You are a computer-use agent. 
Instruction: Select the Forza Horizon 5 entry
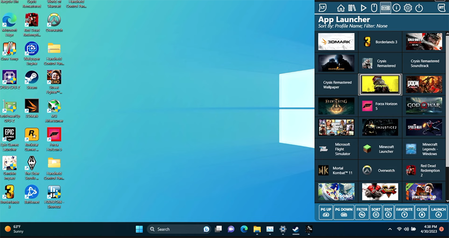(380, 106)
